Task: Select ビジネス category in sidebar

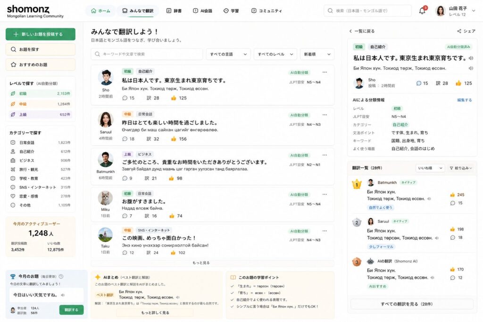Action: pyautogui.click(x=41, y=160)
